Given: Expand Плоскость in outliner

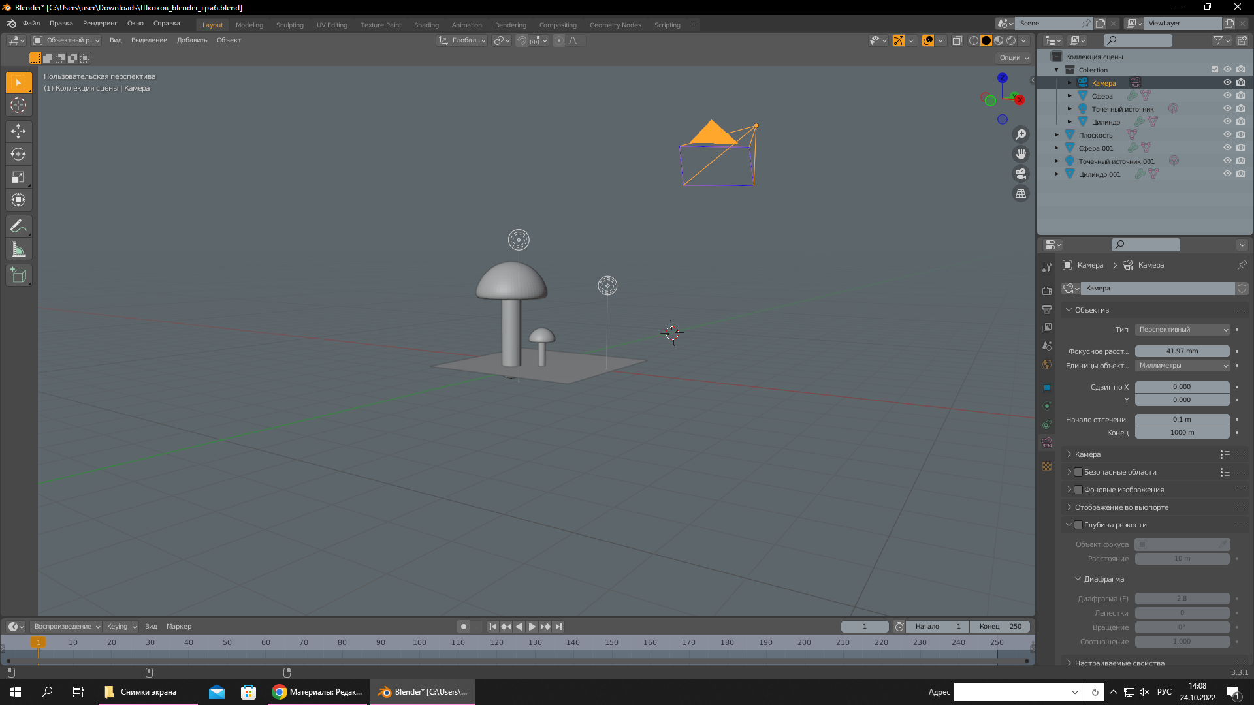Looking at the screenshot, I should point(1057,135).
